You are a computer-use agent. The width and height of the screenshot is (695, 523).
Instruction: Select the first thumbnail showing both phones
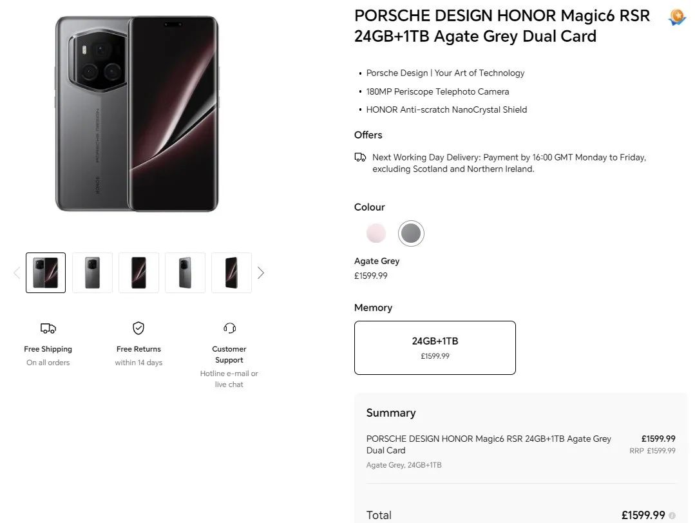(x=46, y=273)
